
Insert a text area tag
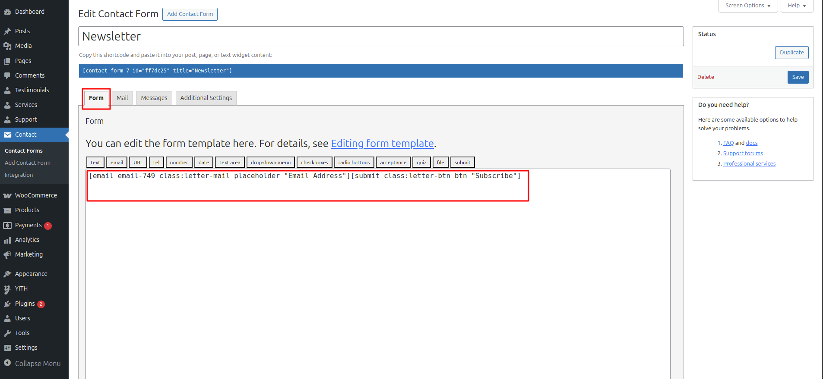[230, 163]
